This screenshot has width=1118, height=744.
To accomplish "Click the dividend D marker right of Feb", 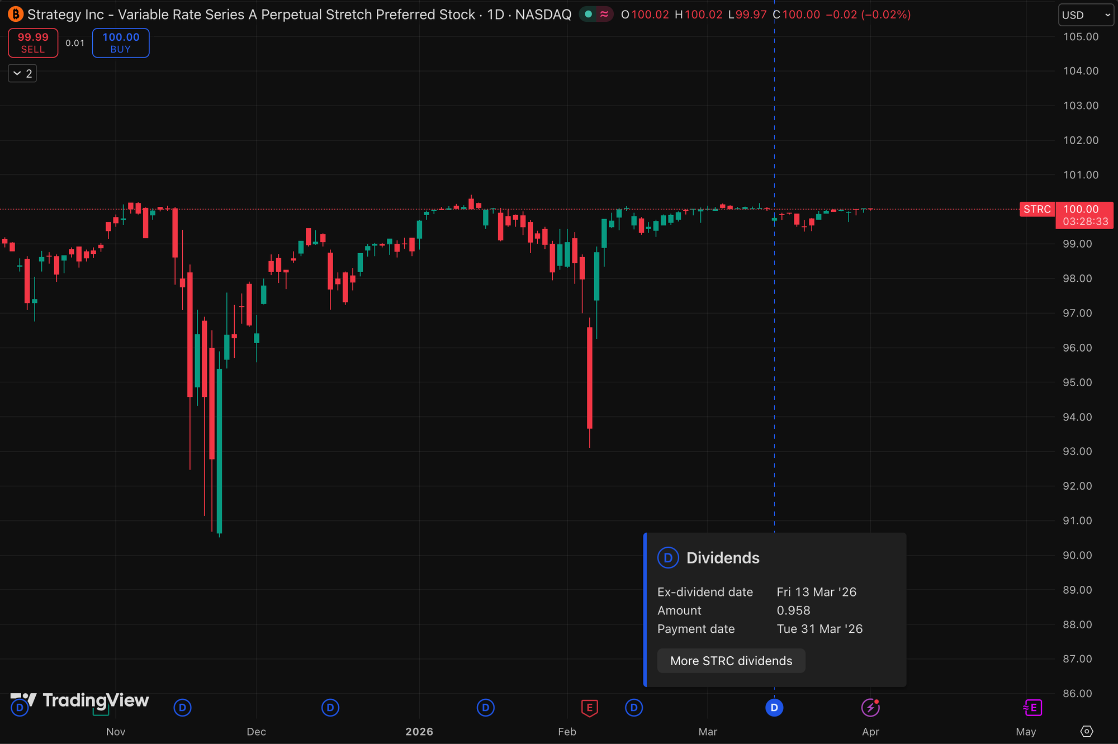I will [633, 708].
